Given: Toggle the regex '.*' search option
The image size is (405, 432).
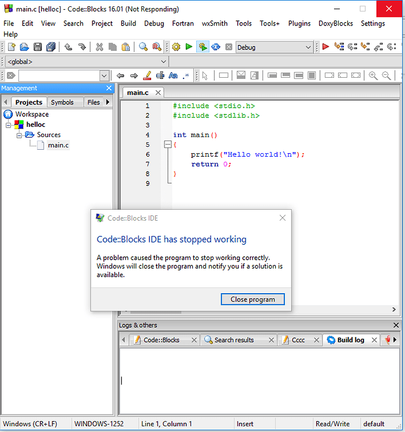Looking at the screenshot, I should click(186, 75).
